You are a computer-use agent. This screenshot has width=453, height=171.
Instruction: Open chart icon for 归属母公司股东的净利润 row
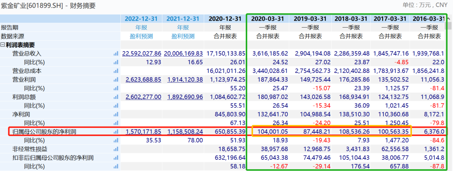(116, 132)
